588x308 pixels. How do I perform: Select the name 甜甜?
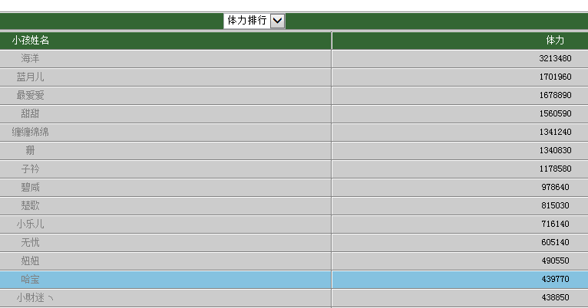31,113
